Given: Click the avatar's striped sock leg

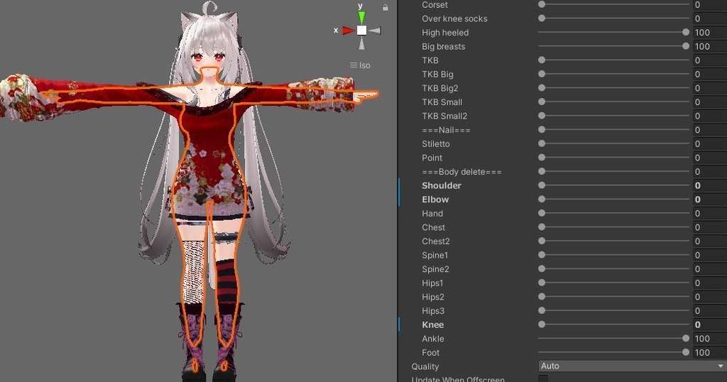Looking at the screenshot, I should 226,282.
